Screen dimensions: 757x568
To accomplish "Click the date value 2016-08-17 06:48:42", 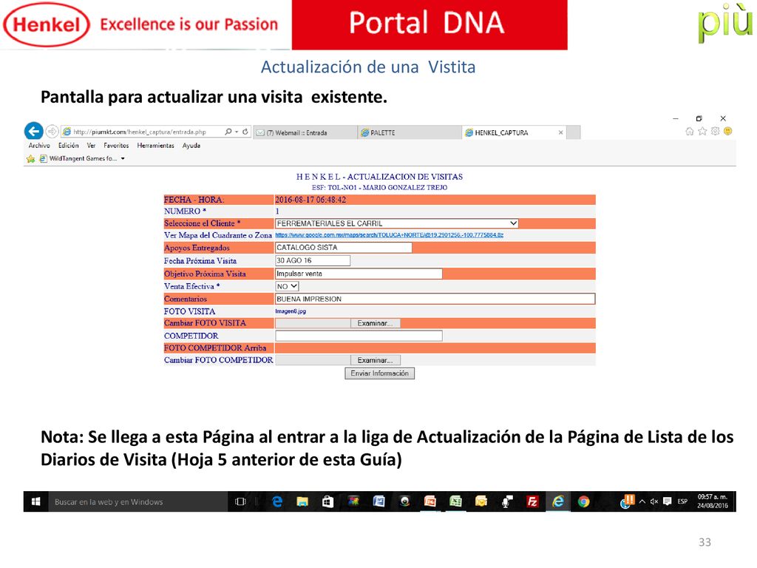I will (x=310, y=200).
